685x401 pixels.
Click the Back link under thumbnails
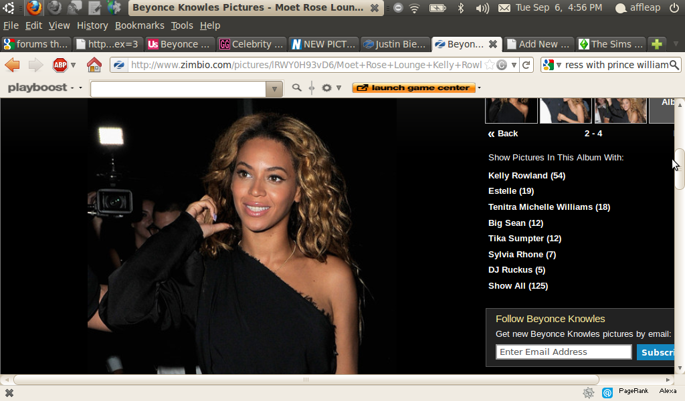[x=503, y=134]
